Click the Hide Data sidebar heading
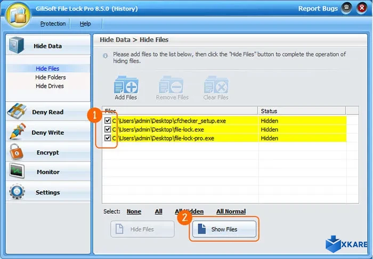This screenshot has width=373, height=259. [x=48, y=45]
